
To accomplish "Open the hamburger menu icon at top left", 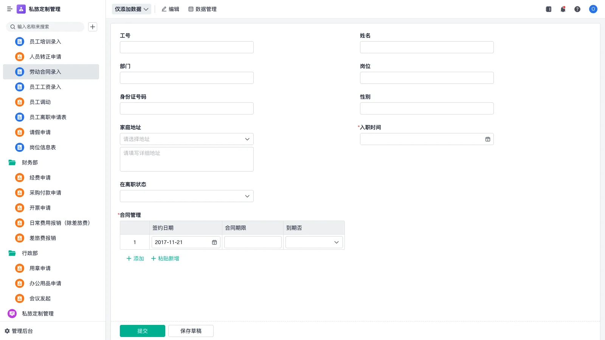I will (9, 9).
